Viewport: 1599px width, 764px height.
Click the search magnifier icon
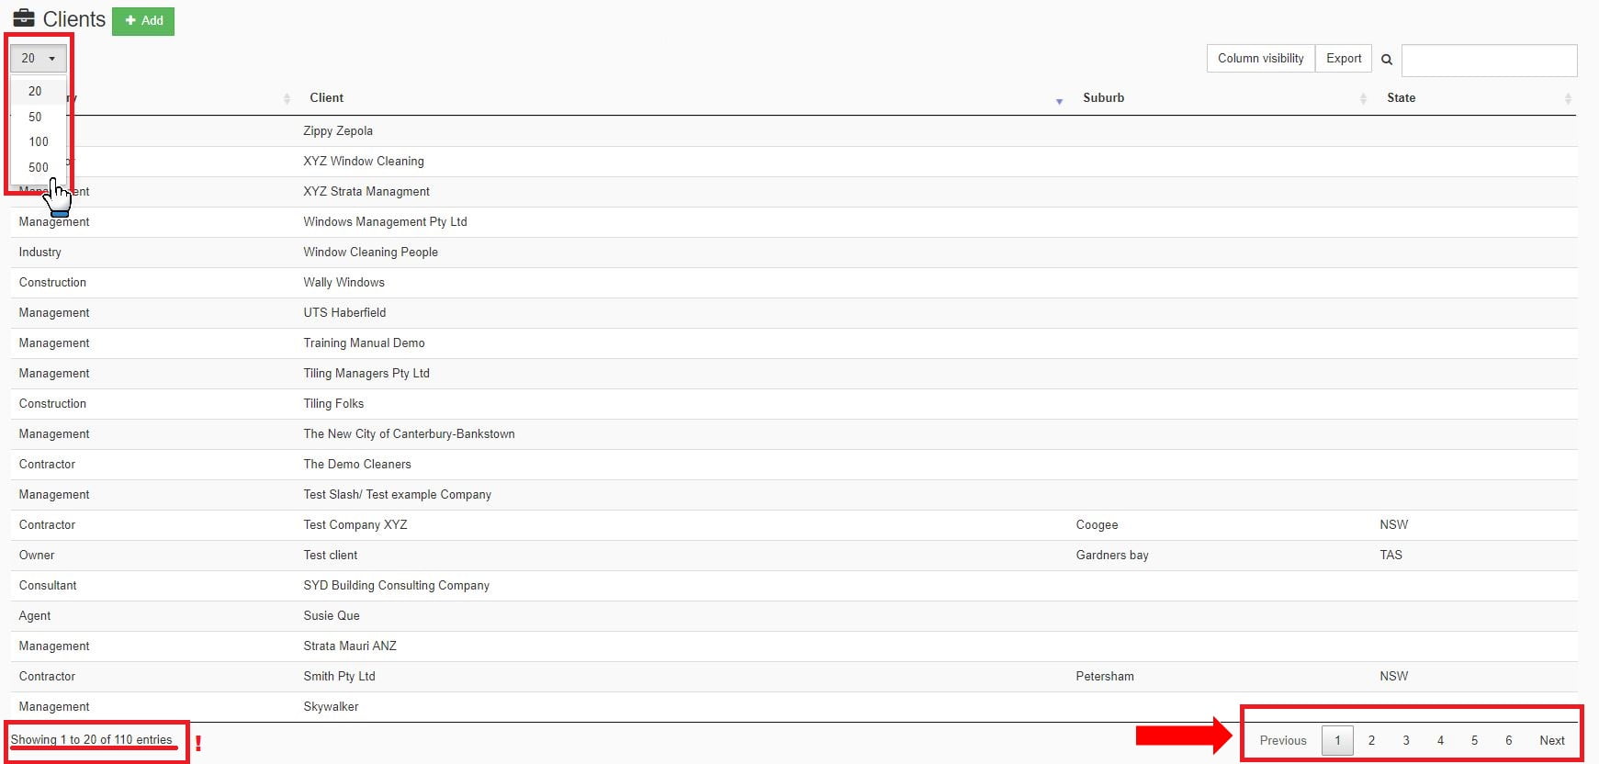1387,60
